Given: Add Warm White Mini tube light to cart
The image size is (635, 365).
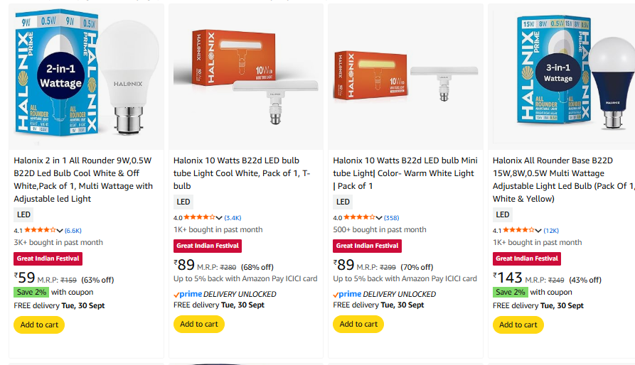Looking at the screenshot, I should point(358,324).
